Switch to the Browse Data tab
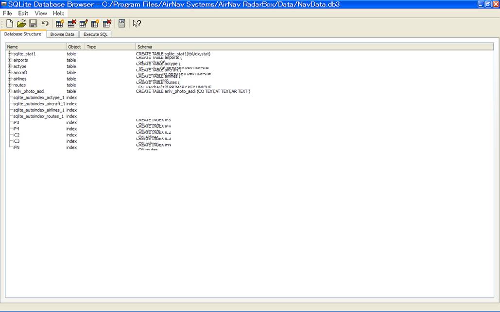The height and width of the screenshot is (312, 500). pyautogui.click(x=63, y=34)
